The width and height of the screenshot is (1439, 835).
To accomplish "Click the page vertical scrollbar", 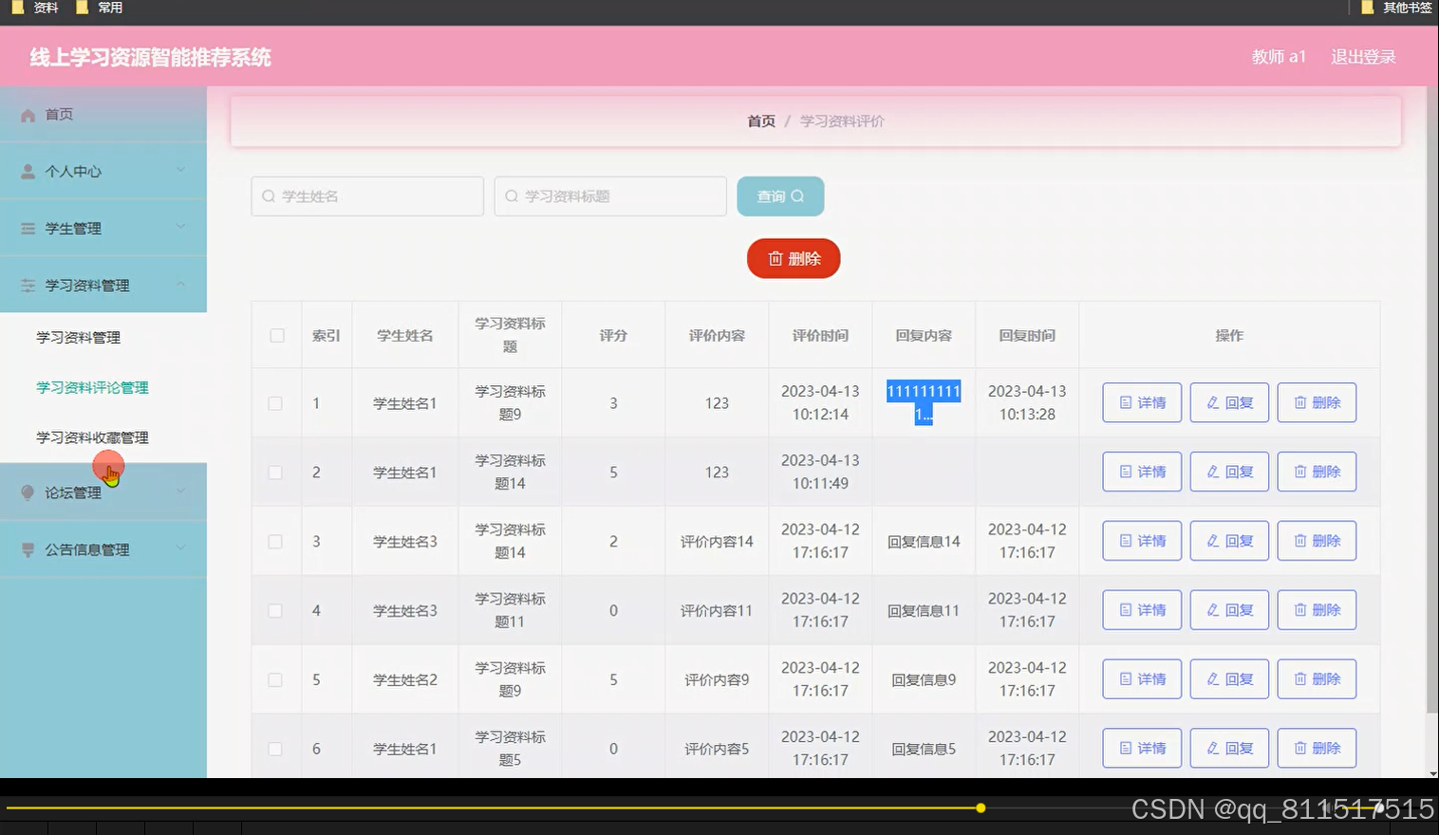I will tap(1432, 399).
